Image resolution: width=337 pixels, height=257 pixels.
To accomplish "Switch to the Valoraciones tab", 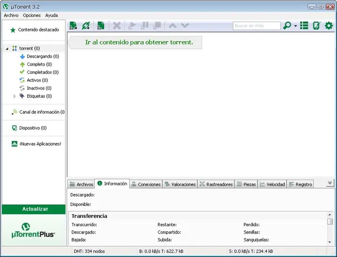I will point(180,184).
